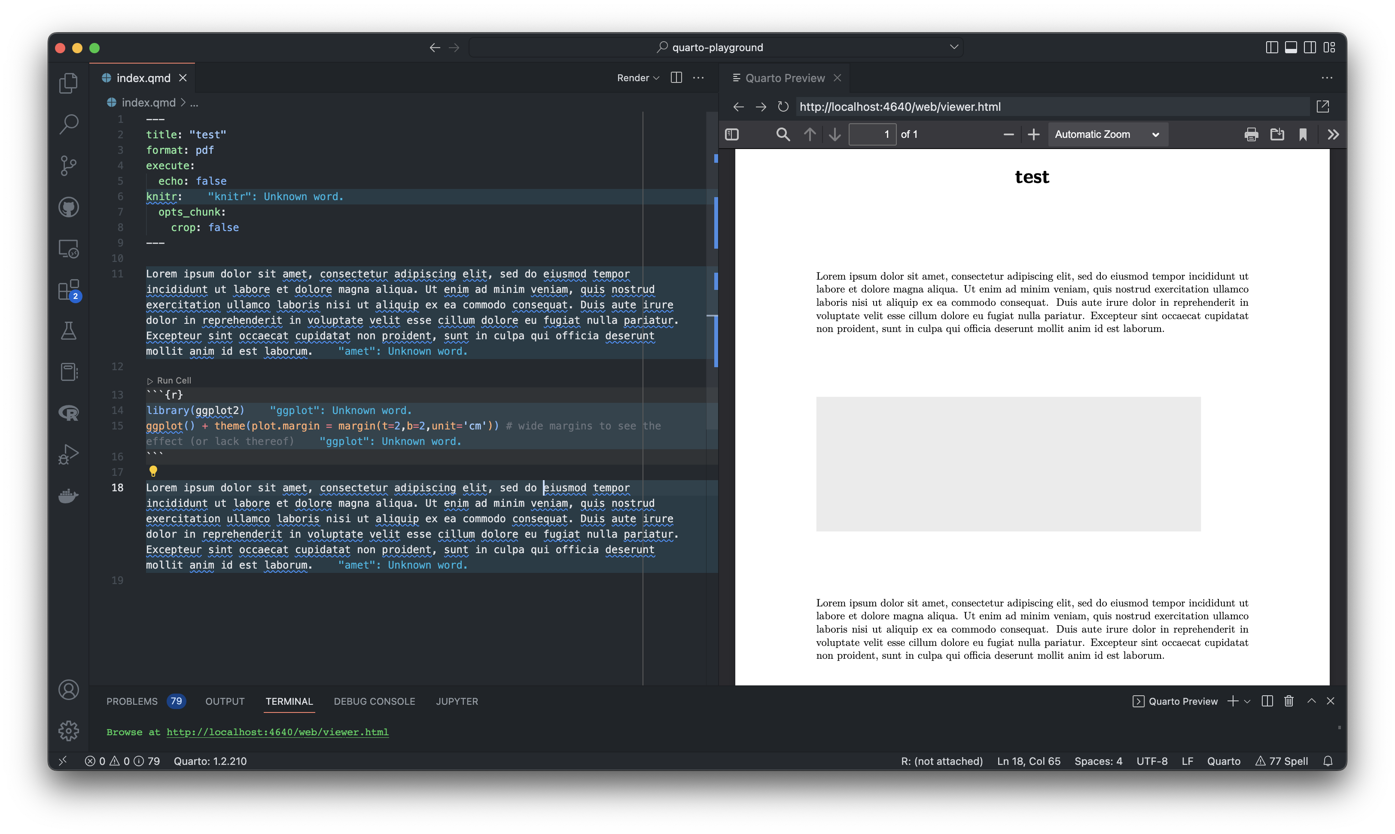Go back in Quarto Preview browser
Screen dimensions: 1395x834
pyautogui.click(x=739, y=107)
